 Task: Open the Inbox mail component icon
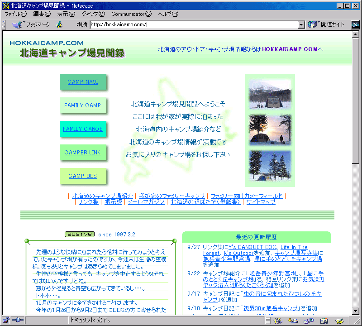[x=293, y=321]
